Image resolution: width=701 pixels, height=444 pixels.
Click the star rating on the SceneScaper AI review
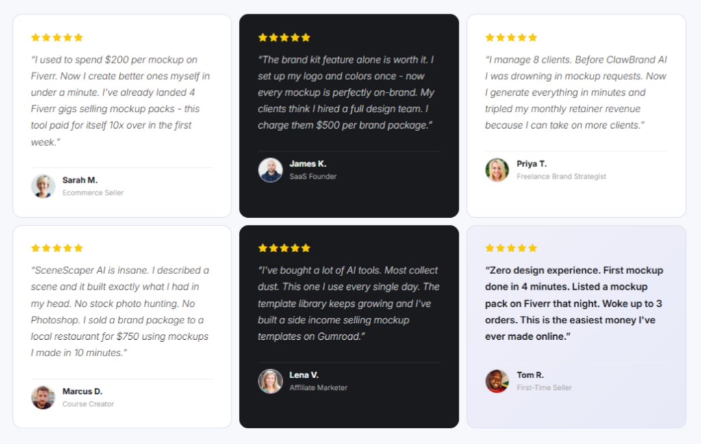point(57,248)
